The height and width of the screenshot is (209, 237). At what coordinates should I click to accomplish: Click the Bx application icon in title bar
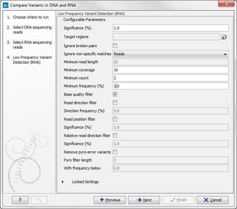coord(6,5)
